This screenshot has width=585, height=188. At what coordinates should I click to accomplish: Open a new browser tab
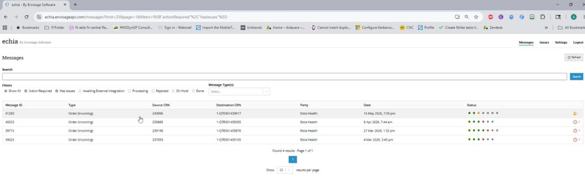click(x=75, y=4)
